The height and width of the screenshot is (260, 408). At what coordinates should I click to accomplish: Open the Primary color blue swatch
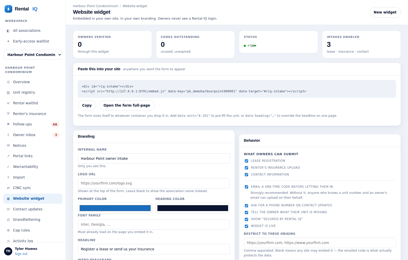click(115, 208)
